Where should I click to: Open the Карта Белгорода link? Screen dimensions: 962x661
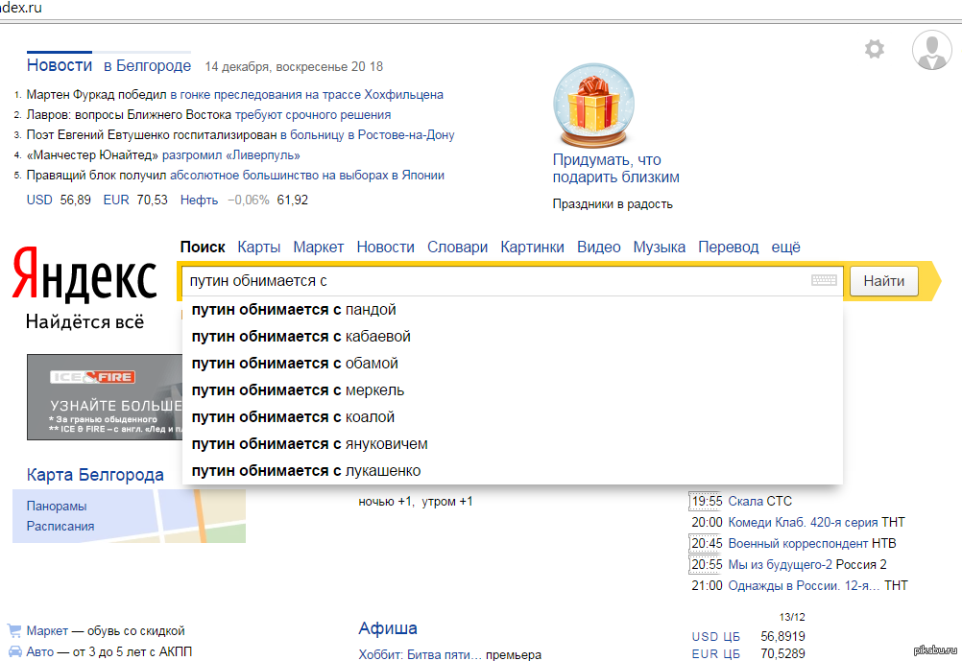(x=95, y=475)
